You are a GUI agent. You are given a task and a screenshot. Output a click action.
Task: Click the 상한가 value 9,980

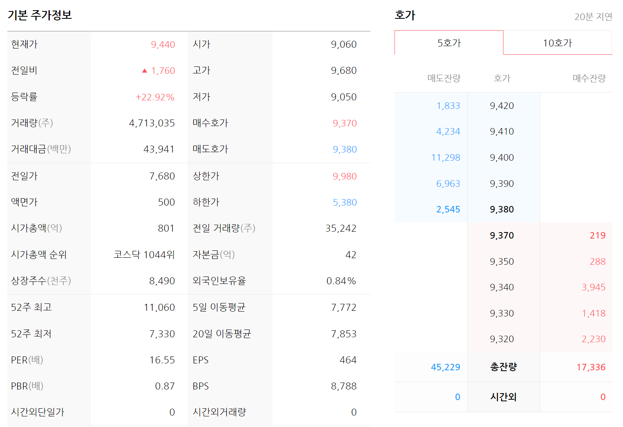coord(344,176)
